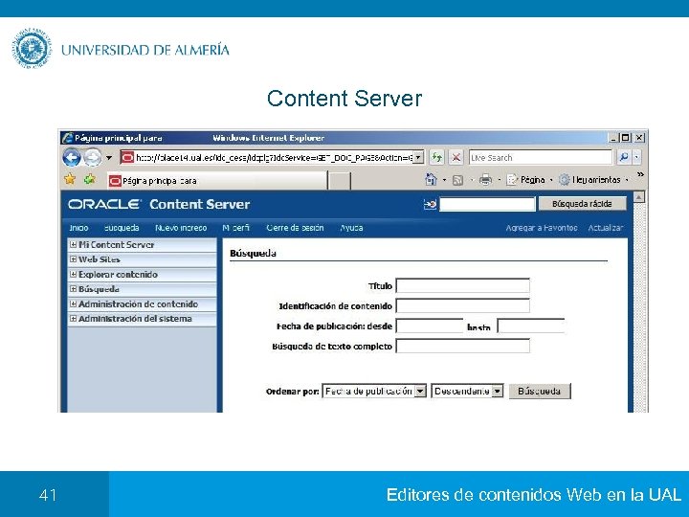This screenshot has height=517, width=689.
Task: Open the Búsqueda top menu item
Action: pos(122,228)
